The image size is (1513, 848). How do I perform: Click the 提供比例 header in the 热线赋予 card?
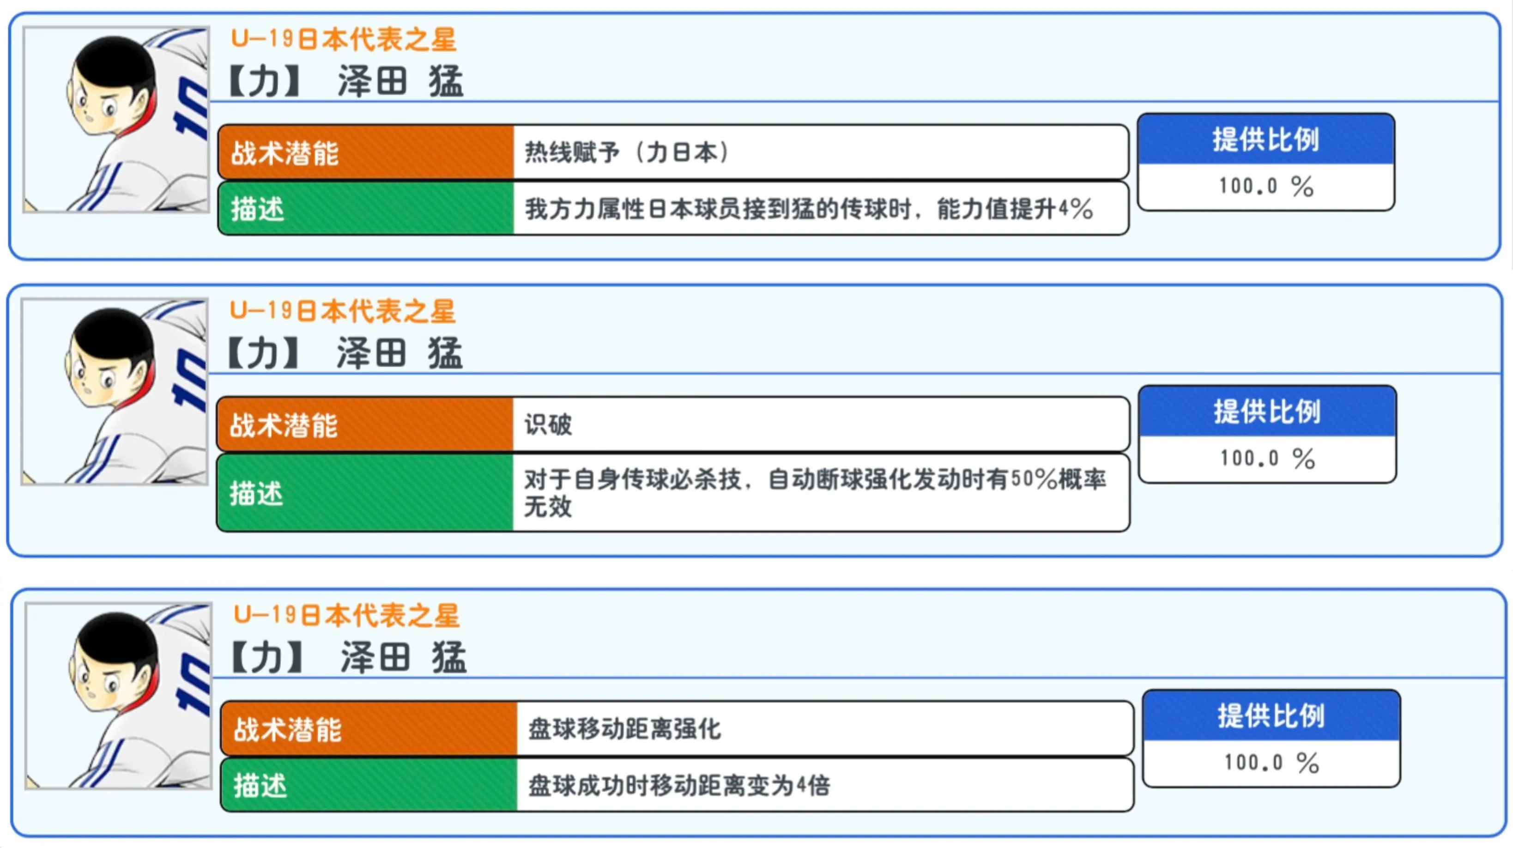[x=1266, y=140]
